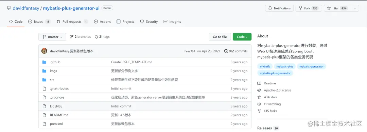Click the Issues circle icon in the nav
The image size is (367, 132).
pos(30,21)
